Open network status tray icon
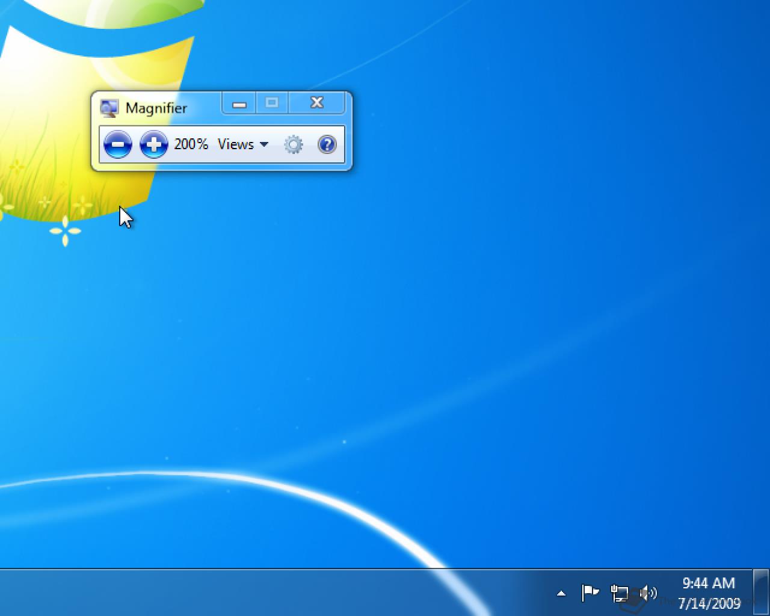770x616 pixels. tap(619, 594)
